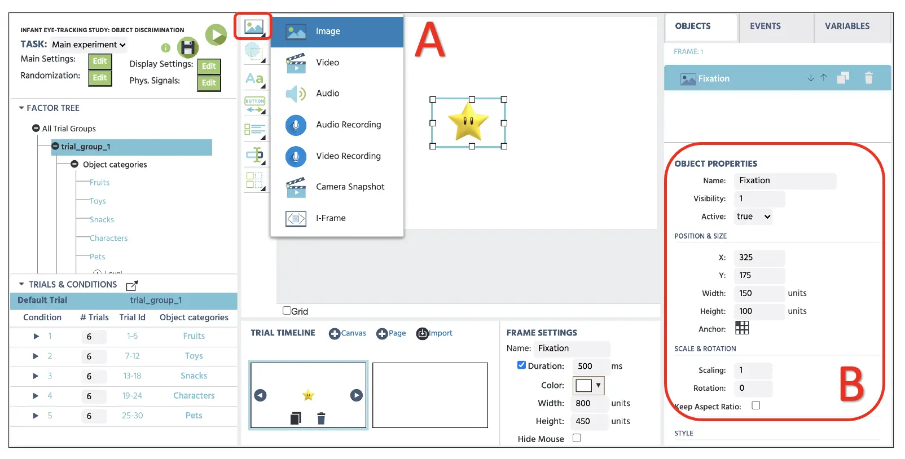
Task: Expand condition 3 Snacks row
Action: tap(36, 376)
